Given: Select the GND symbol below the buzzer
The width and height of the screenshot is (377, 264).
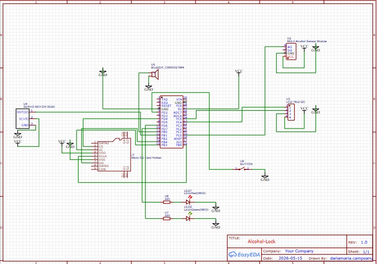Looking at the screenshot, I should 148,88.
